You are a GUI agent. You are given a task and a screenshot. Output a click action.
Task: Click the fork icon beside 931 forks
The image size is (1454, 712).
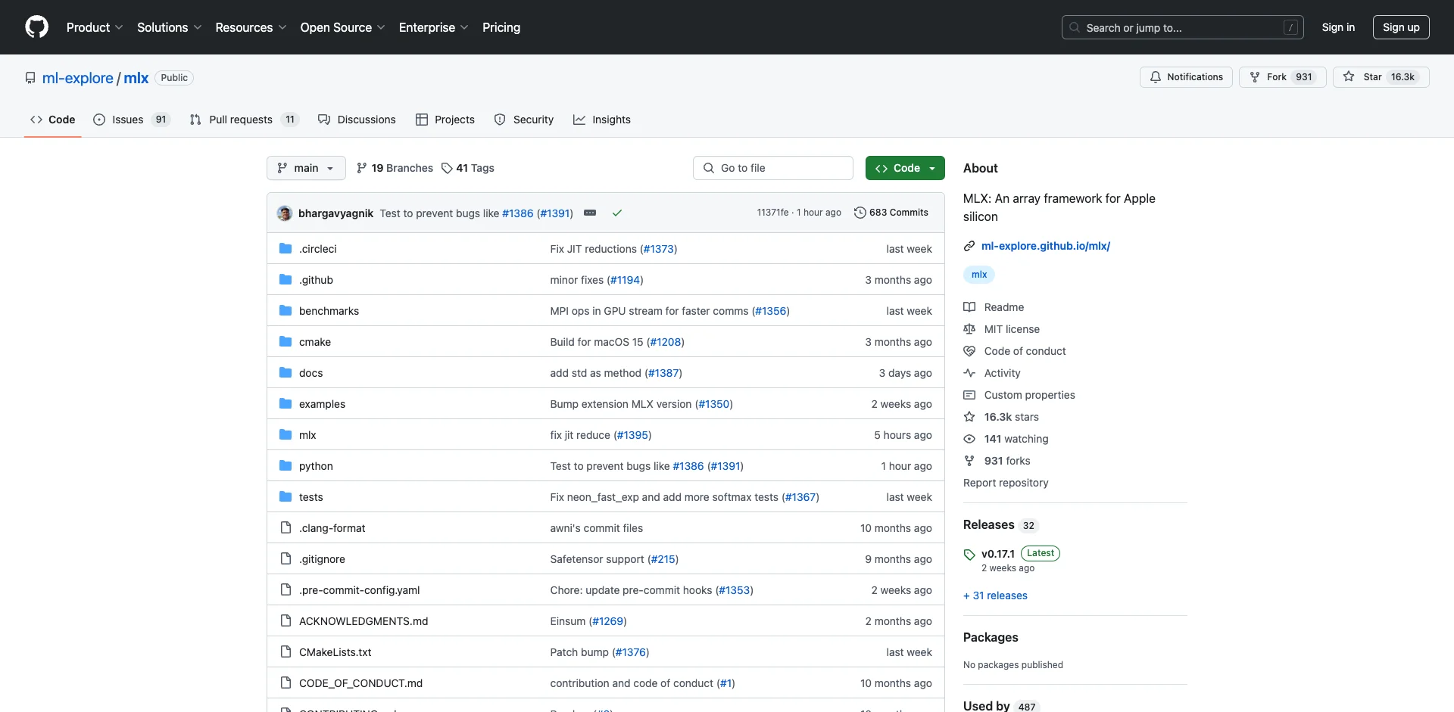(x=969, y=461)
